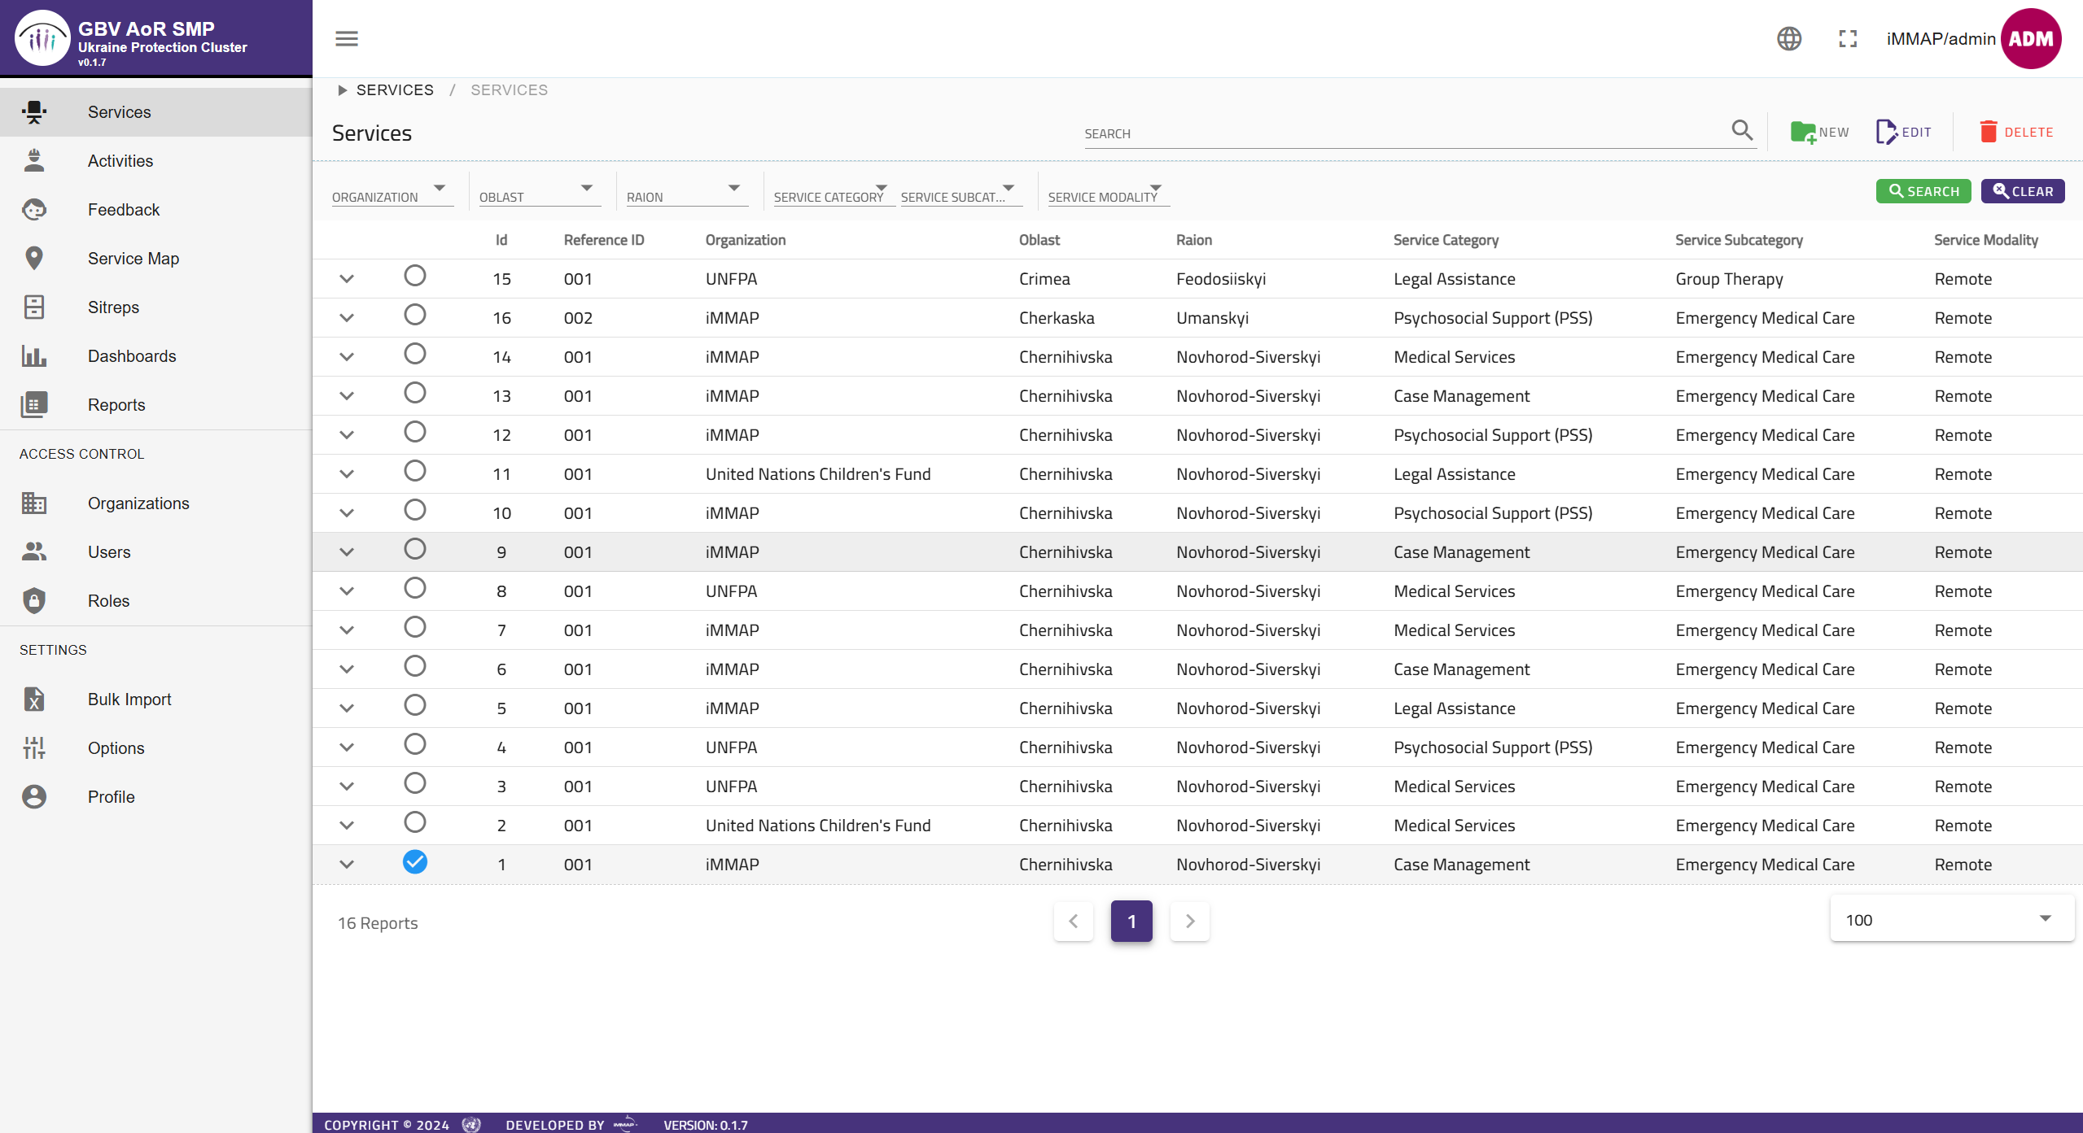Viewport: 2083px width, 1133px height.
Task: Select the Activities icon in the sidebar
Action: (x=34, y=160)
